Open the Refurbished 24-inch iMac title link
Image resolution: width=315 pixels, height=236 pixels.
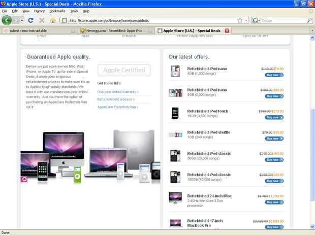pos(209,196)
